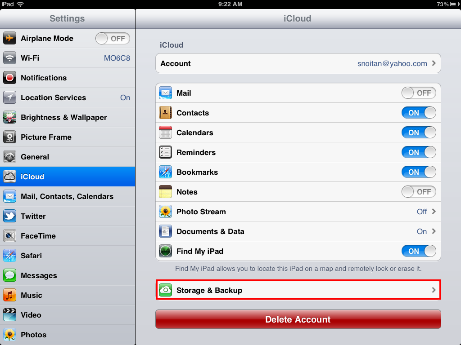Image resolution: width=461 pixels, height=345 pixels.
Task: Open Brightness & Wallpaper settings
Action: pyautogui.click(x=63, y=117)
